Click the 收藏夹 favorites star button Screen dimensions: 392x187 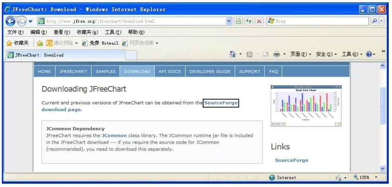coord(17,43)
